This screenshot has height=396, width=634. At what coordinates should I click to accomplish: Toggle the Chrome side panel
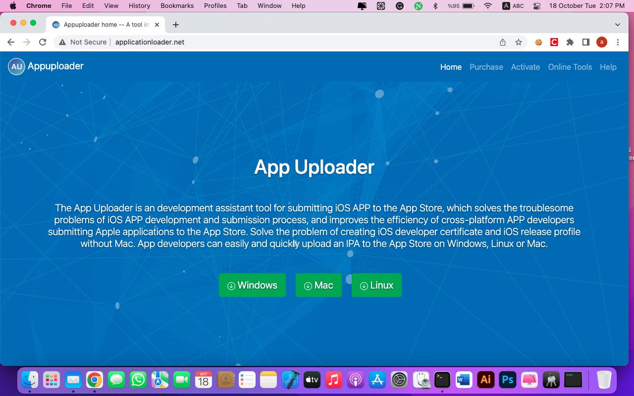pyautogui.click(x=585, y=42)
